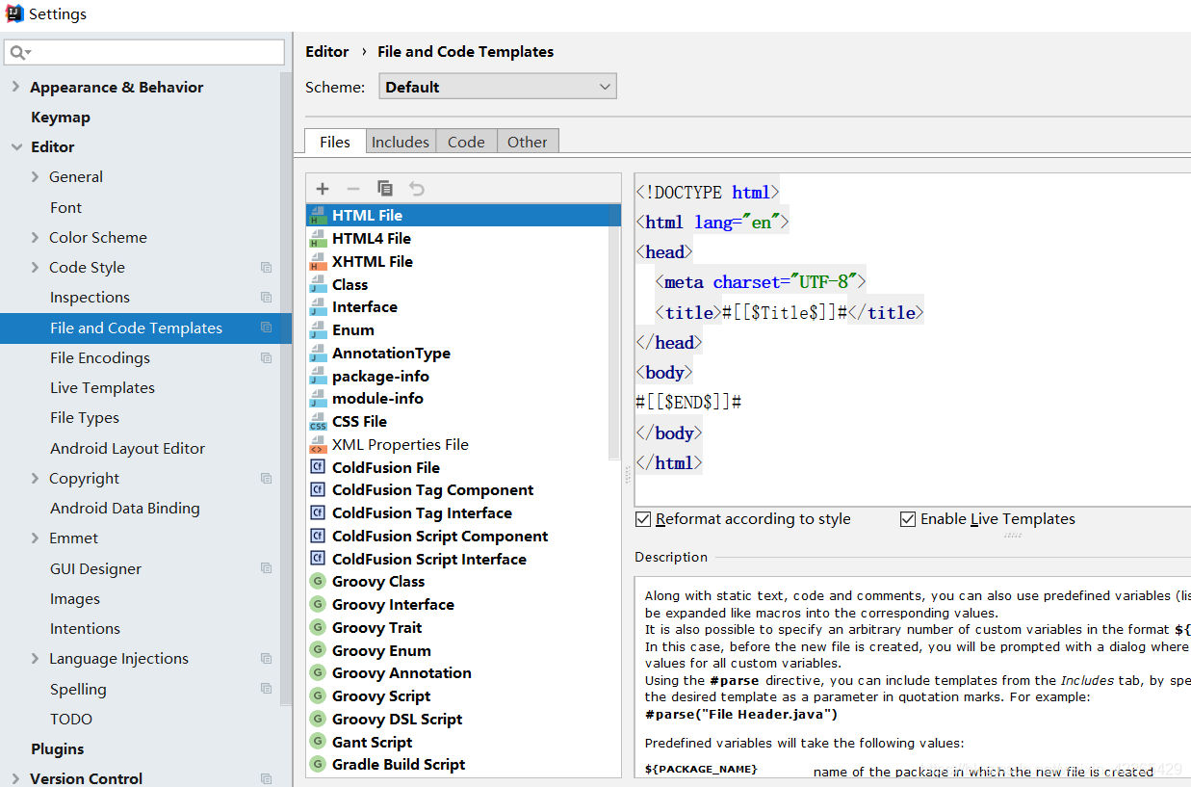Click the Java Class template icon
Screen dimensions: 1191x787
(318, 285)
